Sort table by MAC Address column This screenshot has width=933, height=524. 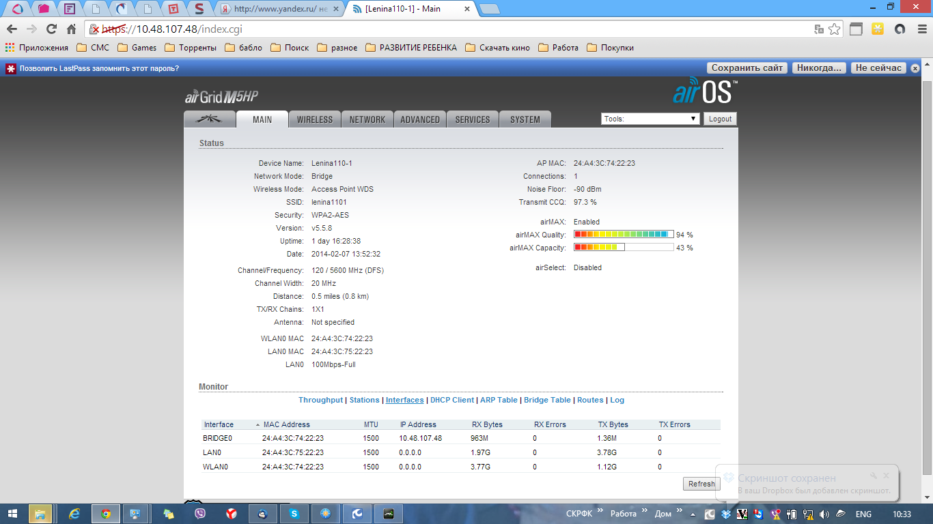coord(286,424)
